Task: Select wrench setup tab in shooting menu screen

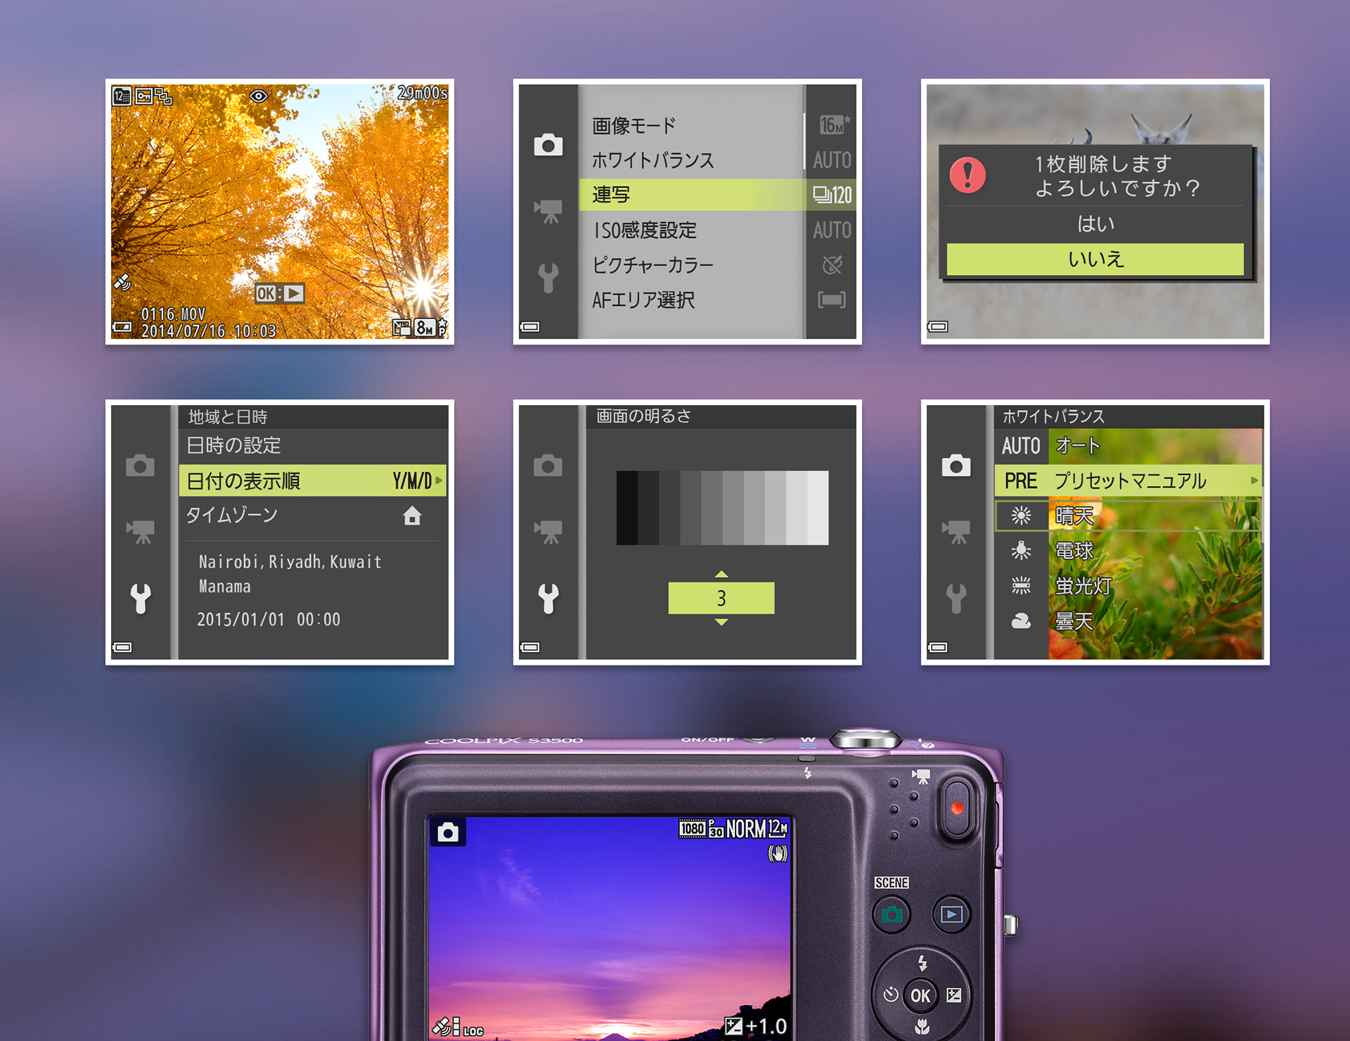Action: tap(548, 278)
